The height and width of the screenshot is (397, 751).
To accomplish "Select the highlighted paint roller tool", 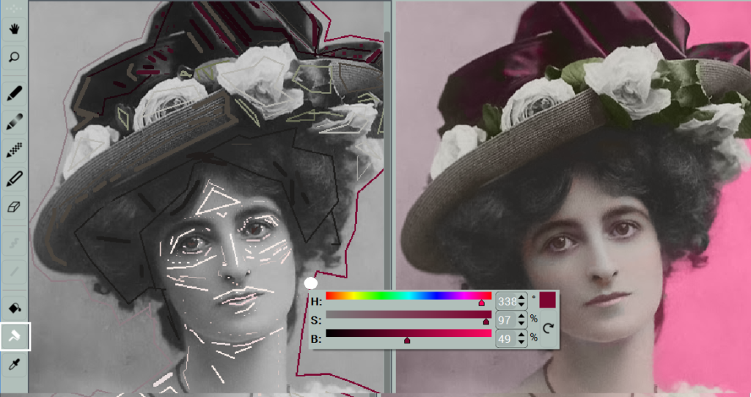I will pyautogui.click(x=15, y=337).
